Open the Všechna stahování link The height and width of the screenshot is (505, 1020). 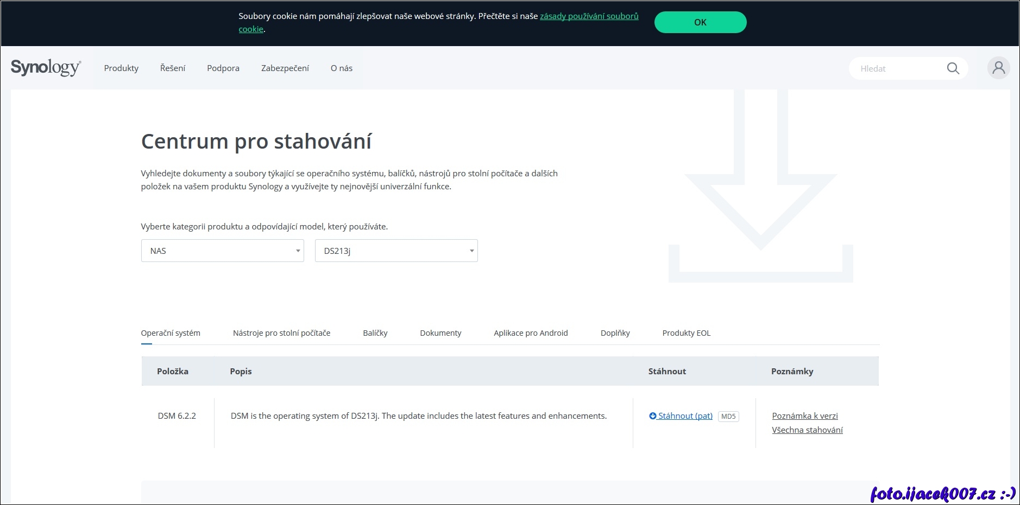807,430
